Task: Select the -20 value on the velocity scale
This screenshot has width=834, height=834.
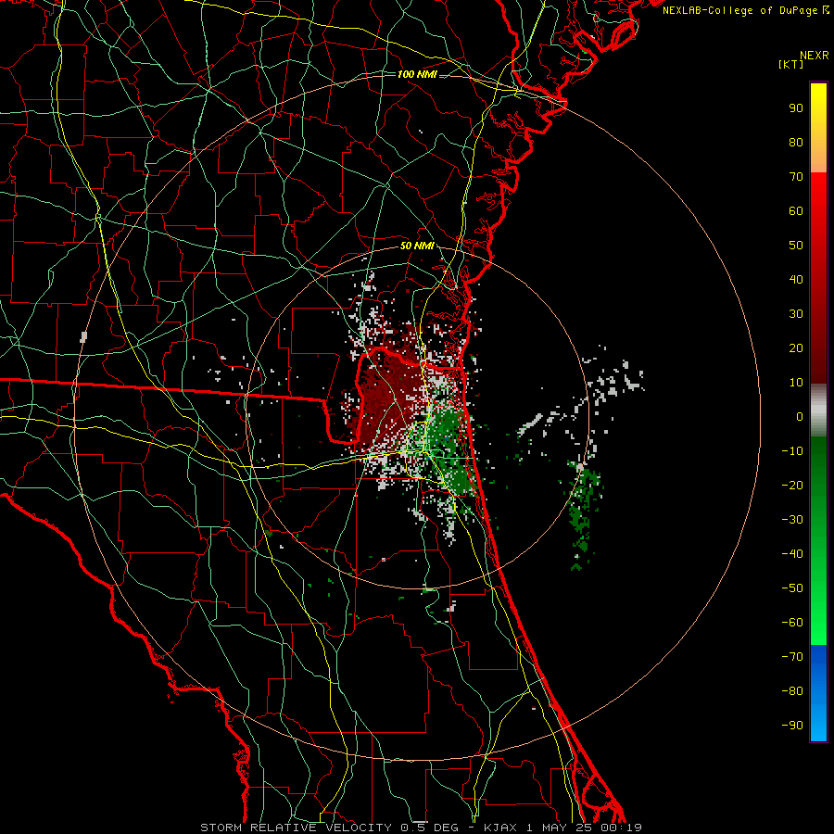Action: (x=792, y=485)
